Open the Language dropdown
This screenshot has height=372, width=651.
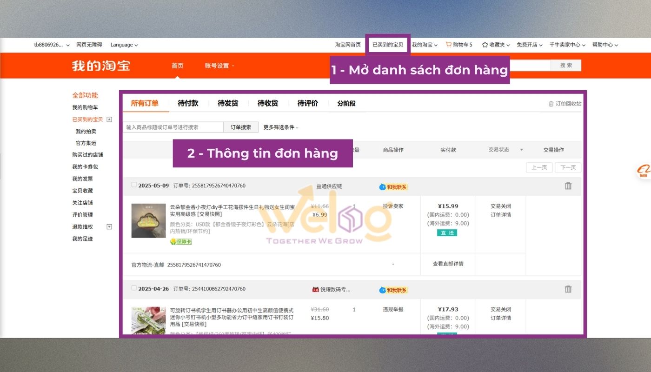[x=124, y=45]
